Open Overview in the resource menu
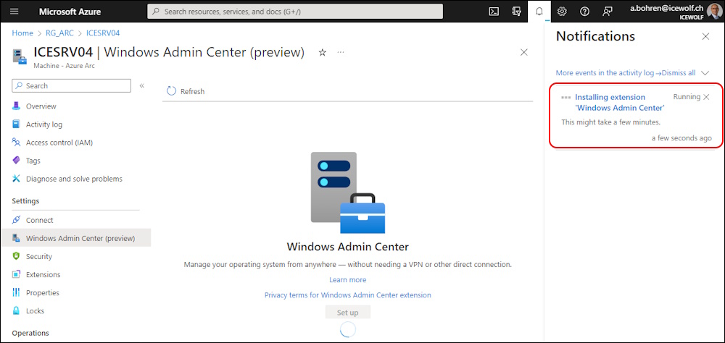The image size is (725, 343). [41, 106]
